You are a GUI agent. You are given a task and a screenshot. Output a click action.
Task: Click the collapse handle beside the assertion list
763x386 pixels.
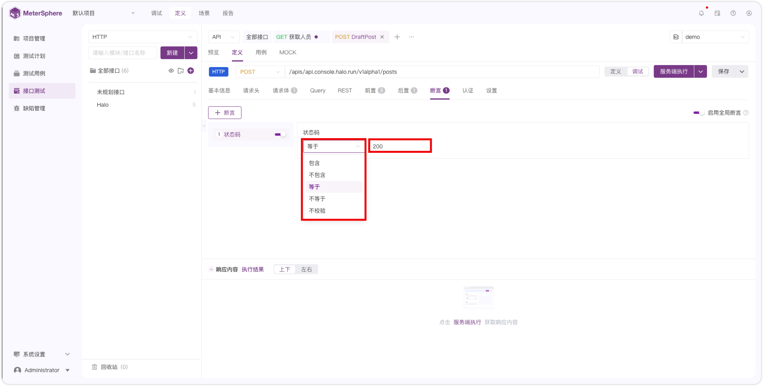(x=204, y=126)
